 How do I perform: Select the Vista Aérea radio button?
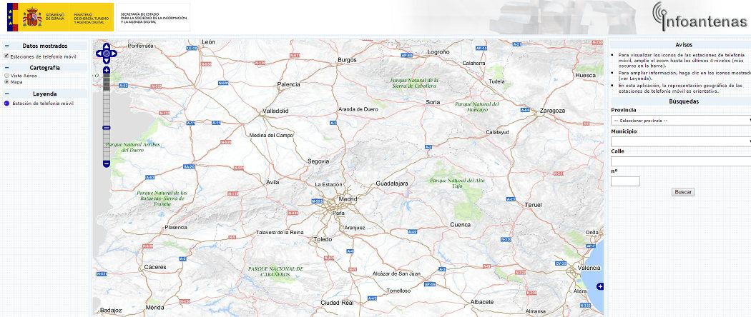[x=6, y=75]
